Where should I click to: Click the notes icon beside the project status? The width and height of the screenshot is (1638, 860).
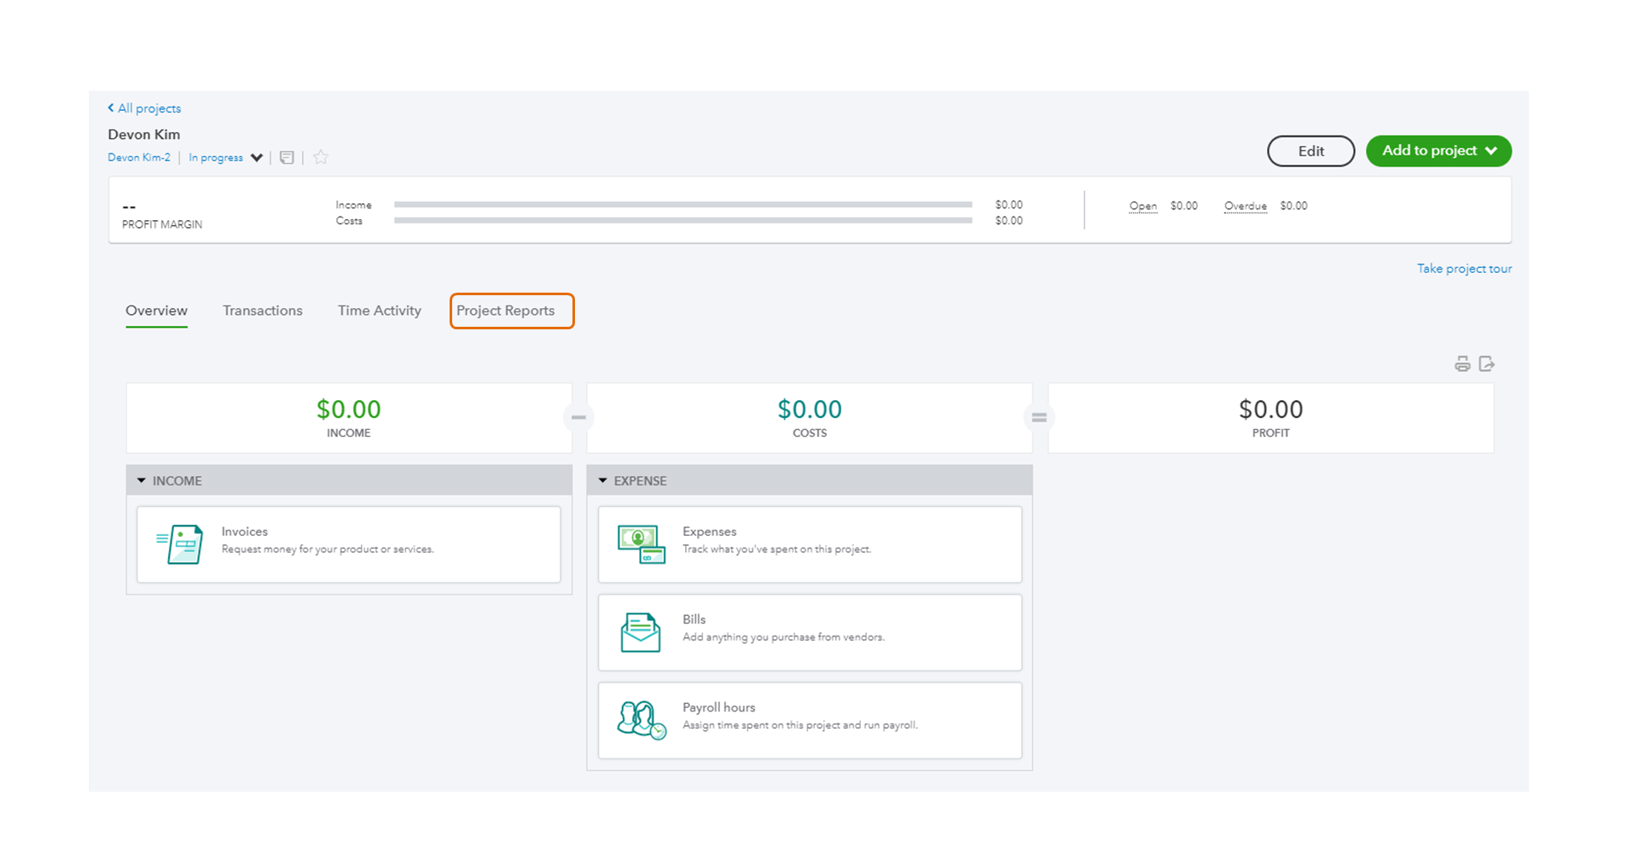(x=287, y=157)
